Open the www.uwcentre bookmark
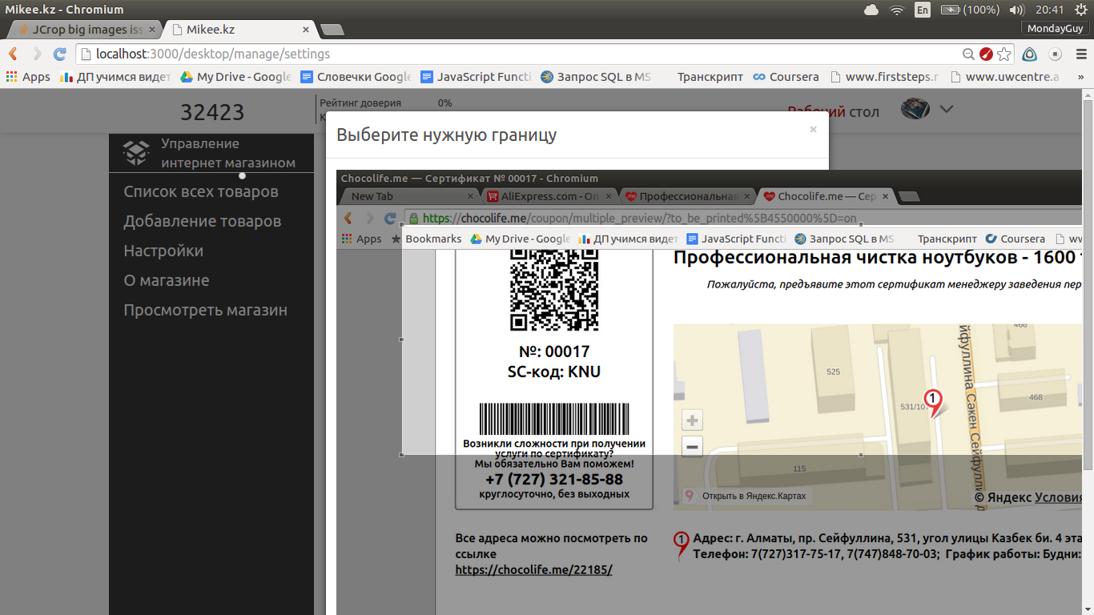The height and width of the screenshot is (615, 1094). click(x=1004, y=77)
